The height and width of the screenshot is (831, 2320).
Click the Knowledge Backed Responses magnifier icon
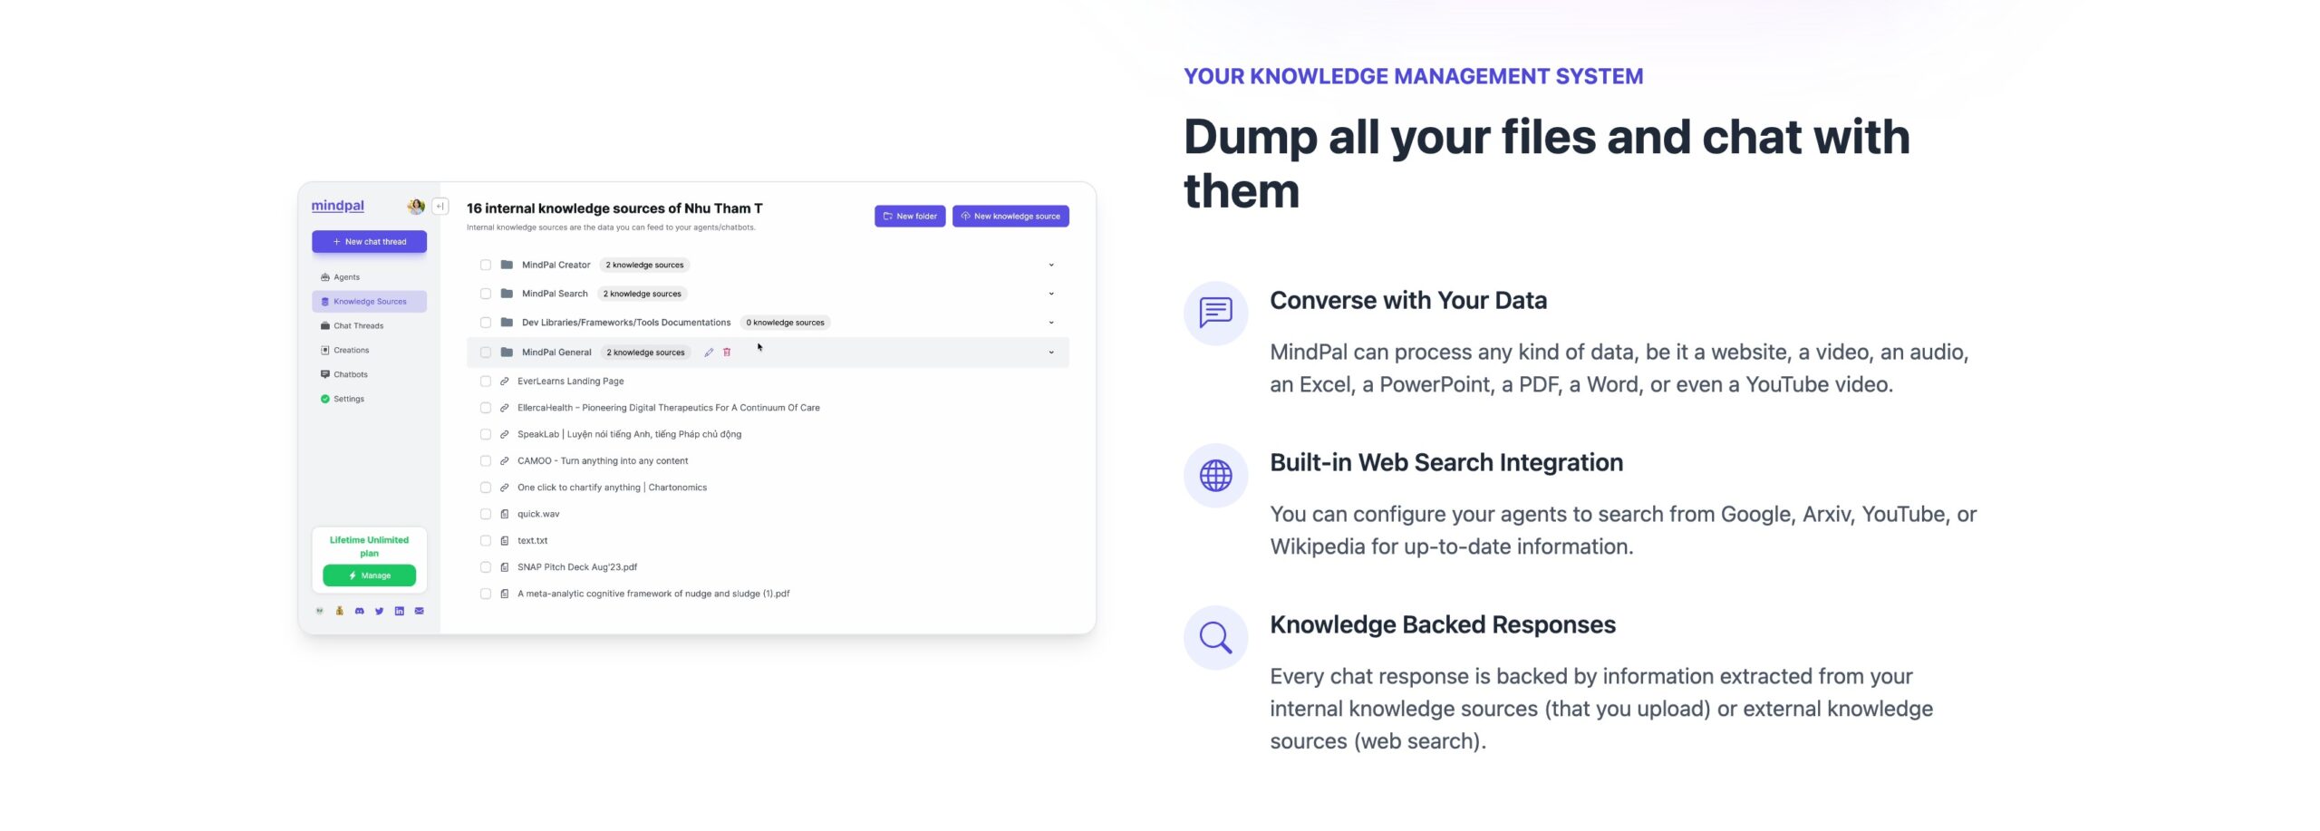coord(1215,638)
